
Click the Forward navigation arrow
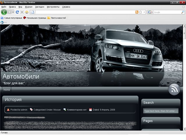click(10, 12)
